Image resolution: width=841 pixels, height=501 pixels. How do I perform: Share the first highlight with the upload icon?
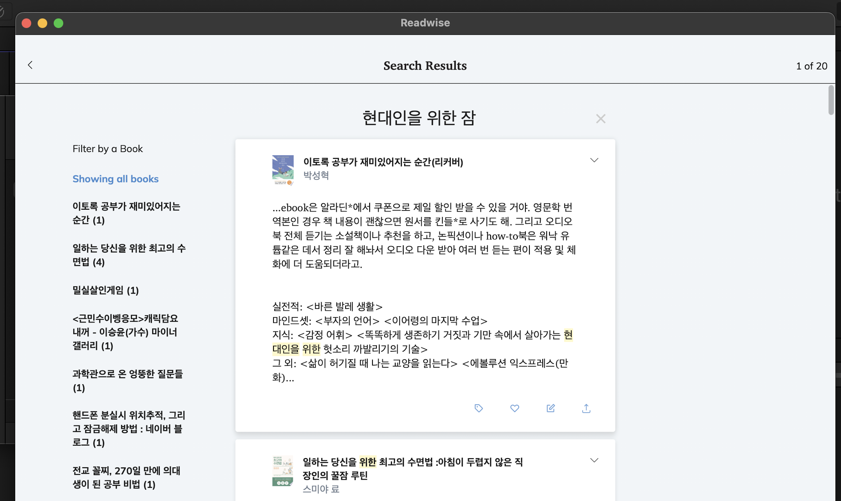(x=586, y=408)
